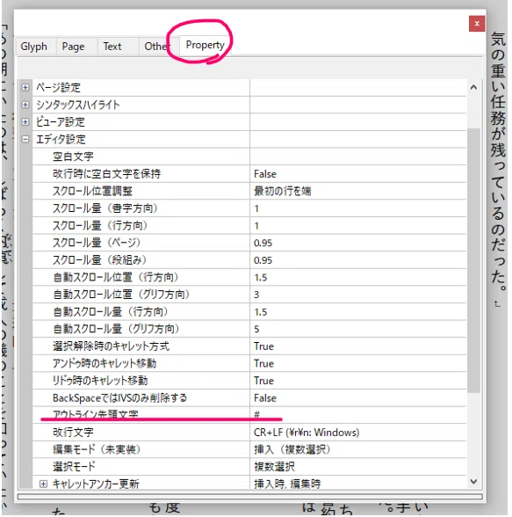
Task: Select the 改行文字 property label
Action: [x=73, y=432]
